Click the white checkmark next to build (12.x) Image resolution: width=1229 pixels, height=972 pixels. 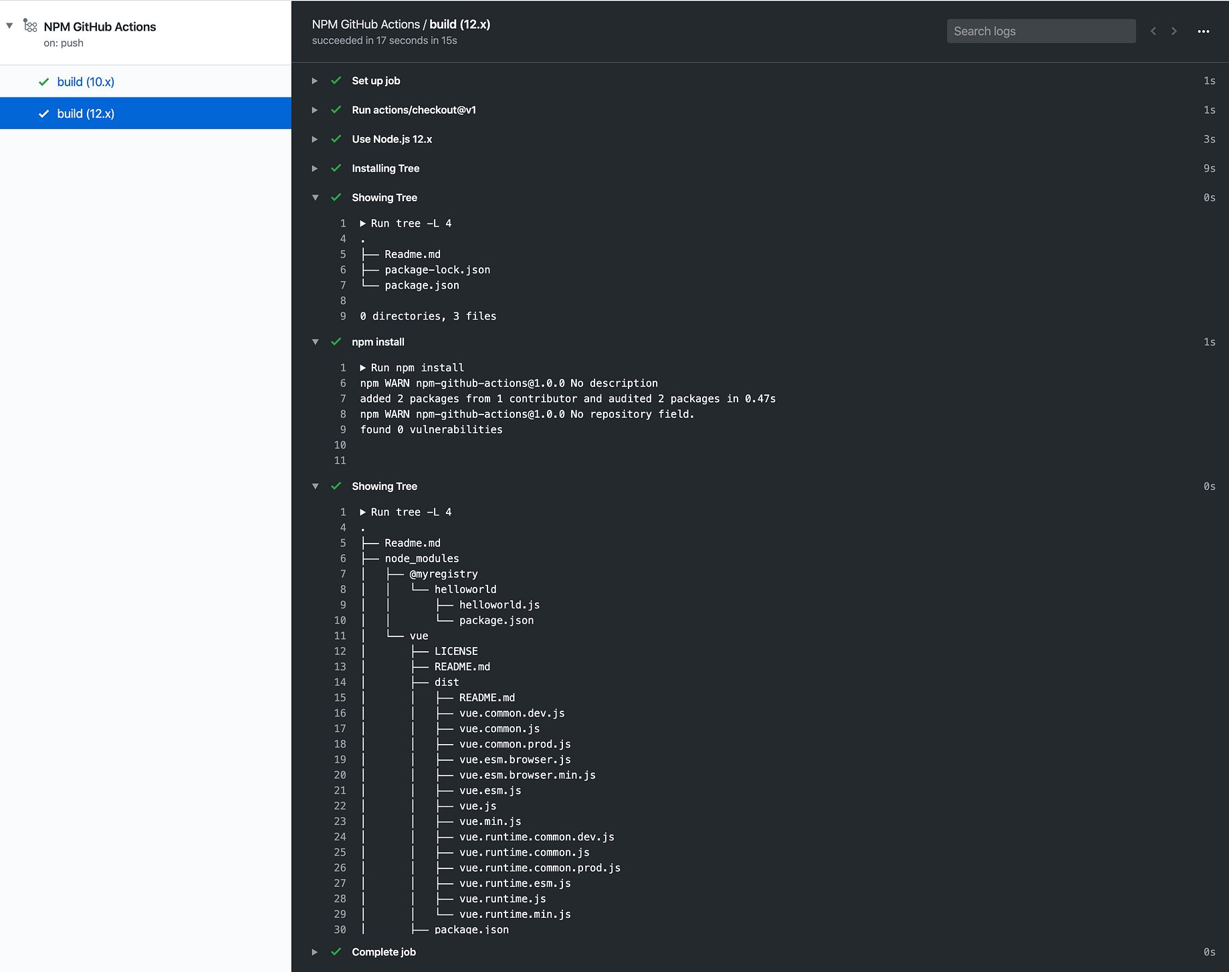44,114
